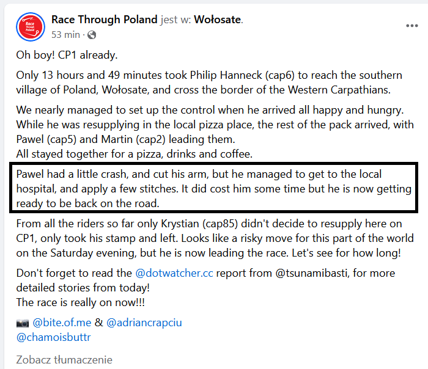428x369 pixels.
Task: Click the camera emoji before photo credits
Action: click(x=23, y=323)
